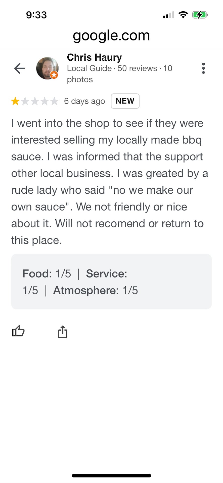Tap the orange Local Guide star badge
The width and height of the screenshot is (223, 483).
coord(54,75)
